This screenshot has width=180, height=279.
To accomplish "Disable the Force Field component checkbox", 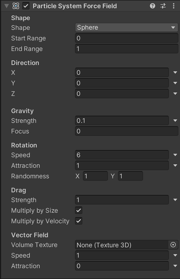I will click(x=26, y=6).
